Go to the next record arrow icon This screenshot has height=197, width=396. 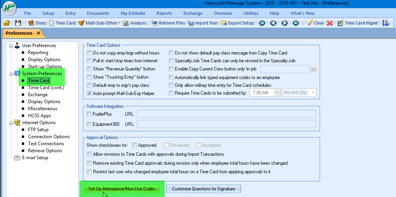pos(285,23)
